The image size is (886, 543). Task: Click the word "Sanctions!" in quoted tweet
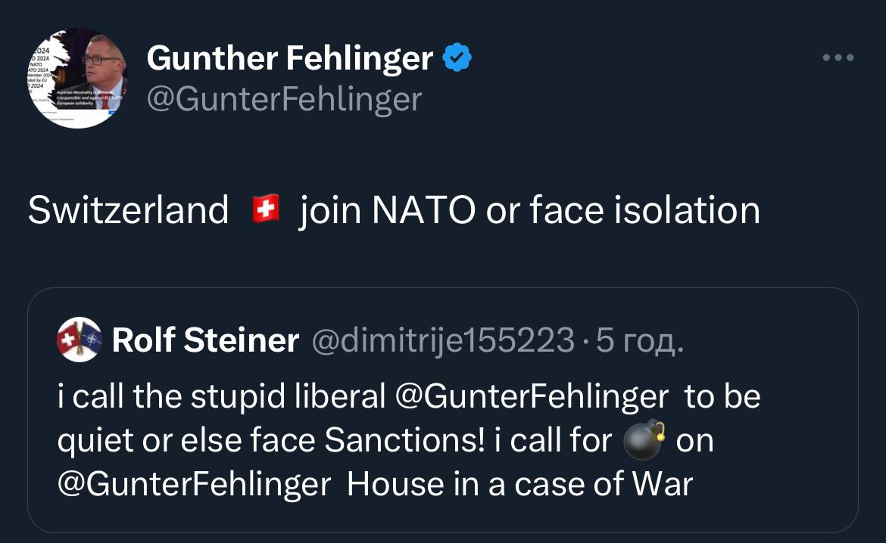tap(404, 442)
